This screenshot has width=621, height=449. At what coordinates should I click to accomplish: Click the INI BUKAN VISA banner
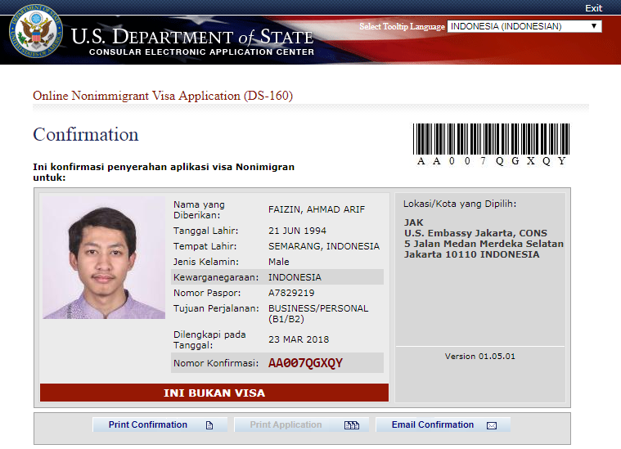click(x=214, y=393)
